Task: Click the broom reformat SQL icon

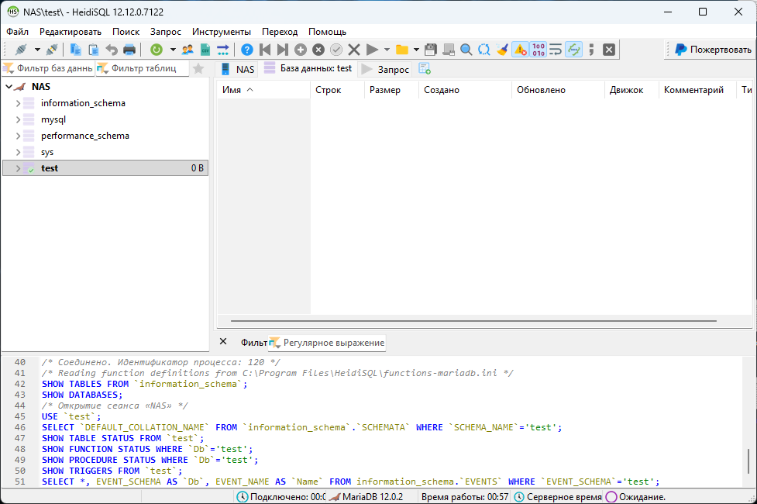Action: coord(502,50)
